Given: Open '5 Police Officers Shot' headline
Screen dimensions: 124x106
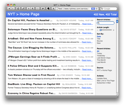Looking at the screenshot, I should click(x=33, y=66).
